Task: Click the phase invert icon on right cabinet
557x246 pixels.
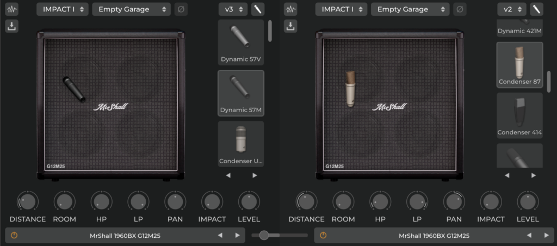Action: (x=460, y=9)
